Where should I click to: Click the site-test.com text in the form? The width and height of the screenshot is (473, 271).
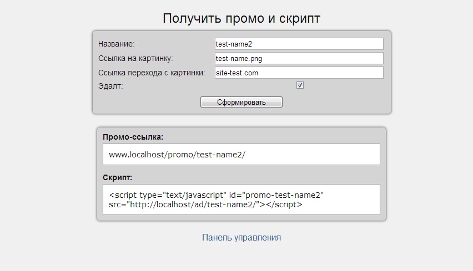[237, 73]
